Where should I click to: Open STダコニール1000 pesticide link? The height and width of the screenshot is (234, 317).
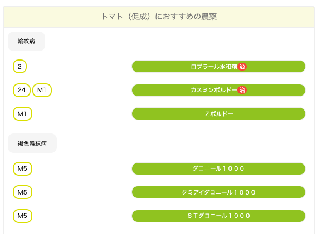[x=218, y=216]
